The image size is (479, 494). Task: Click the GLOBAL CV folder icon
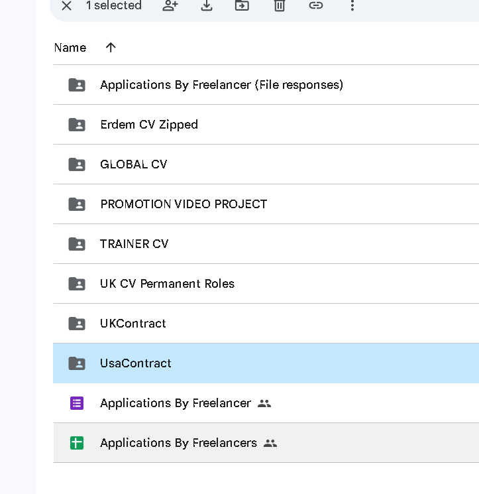click(77, 164)
